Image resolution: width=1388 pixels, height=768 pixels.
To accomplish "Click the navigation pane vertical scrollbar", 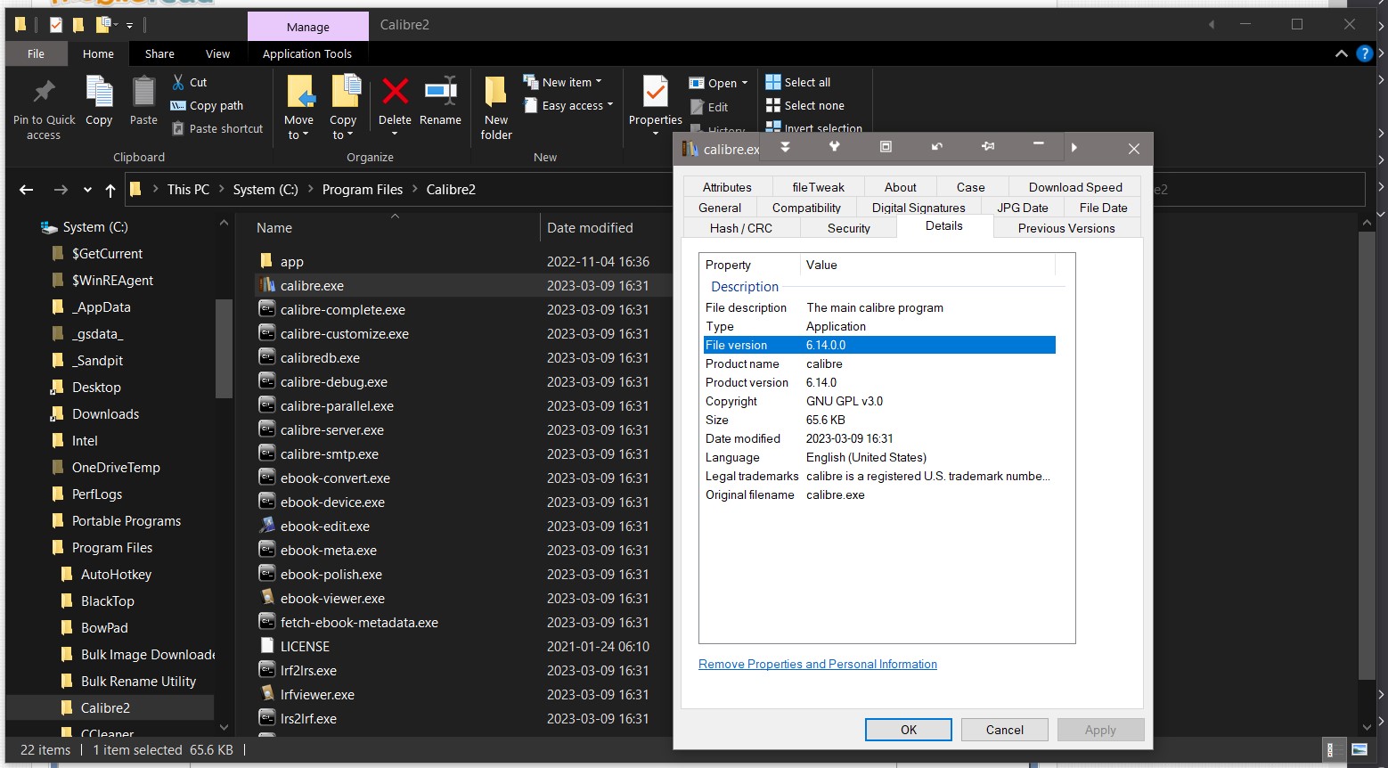I will 224,347.
